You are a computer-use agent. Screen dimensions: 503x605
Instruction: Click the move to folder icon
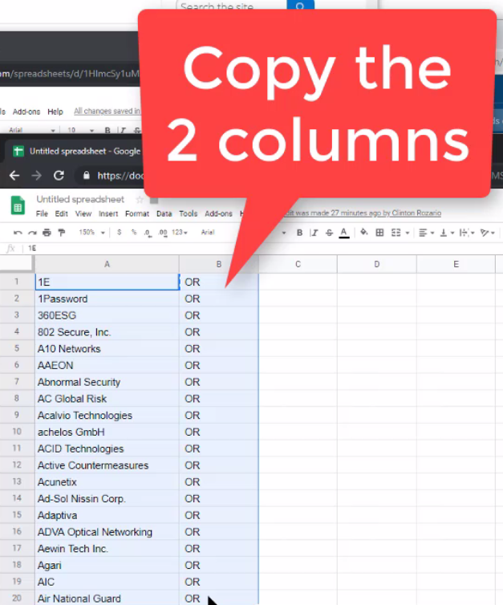pos(154,200)
